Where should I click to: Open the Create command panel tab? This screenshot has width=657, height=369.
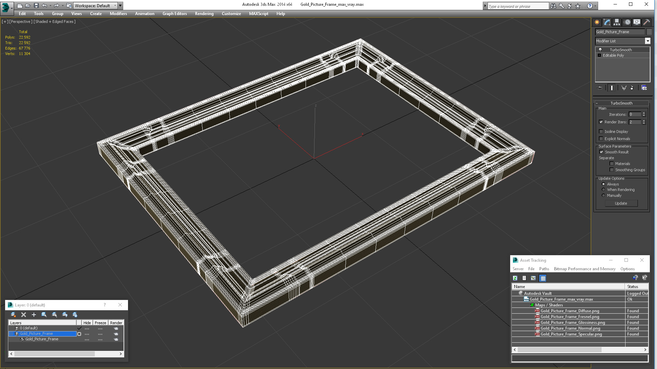(x=597, y=22)
